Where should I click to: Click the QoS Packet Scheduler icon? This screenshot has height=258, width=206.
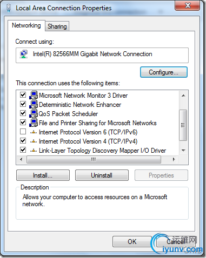coord(34,113)
